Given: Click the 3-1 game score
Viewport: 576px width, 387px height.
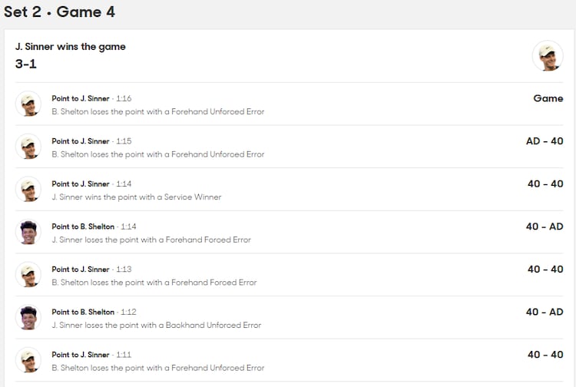Looking at the screenshot, I should click(26, 64).
